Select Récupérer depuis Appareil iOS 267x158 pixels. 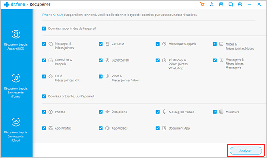click(x=16, y=40)
